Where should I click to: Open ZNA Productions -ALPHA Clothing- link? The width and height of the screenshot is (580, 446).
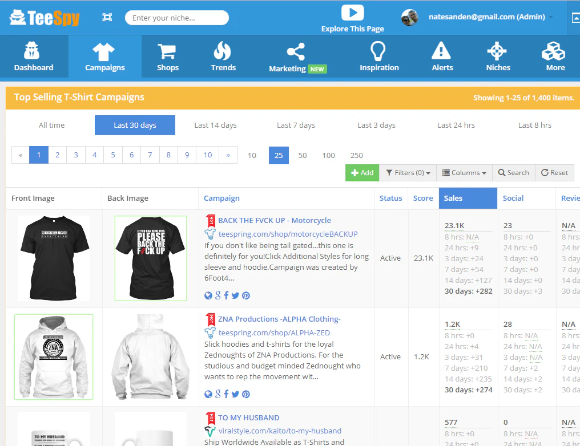(279, 319)
